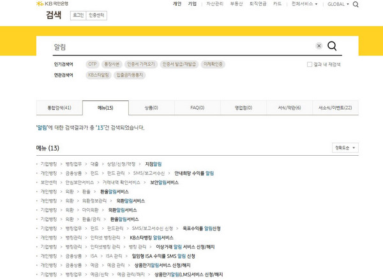Select the 개인 top menu

point(177,4)
